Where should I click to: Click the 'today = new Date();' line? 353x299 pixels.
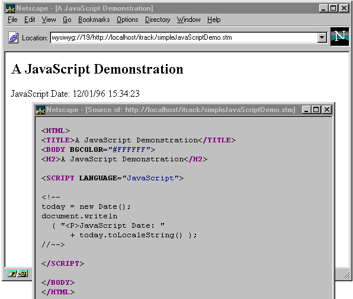[86, 206]
